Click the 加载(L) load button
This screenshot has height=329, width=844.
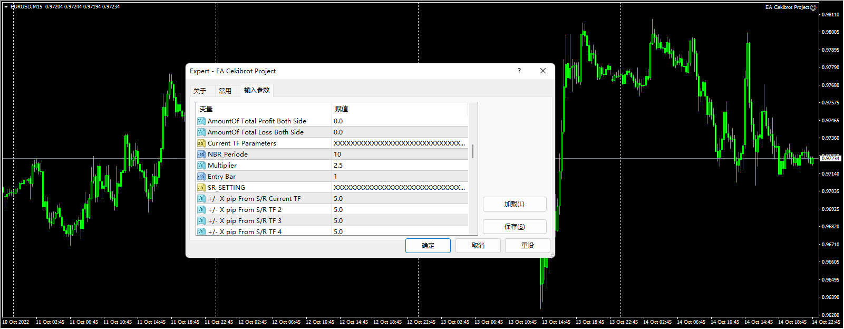click(514, 204)
